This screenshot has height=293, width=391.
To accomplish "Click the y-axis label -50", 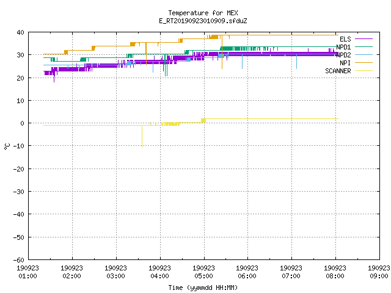I will pos(19,237).
